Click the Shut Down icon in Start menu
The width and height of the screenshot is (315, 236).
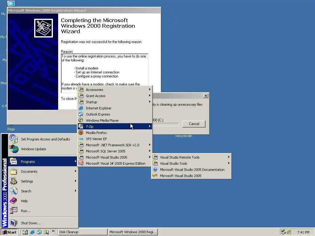[x=14, y=223]
